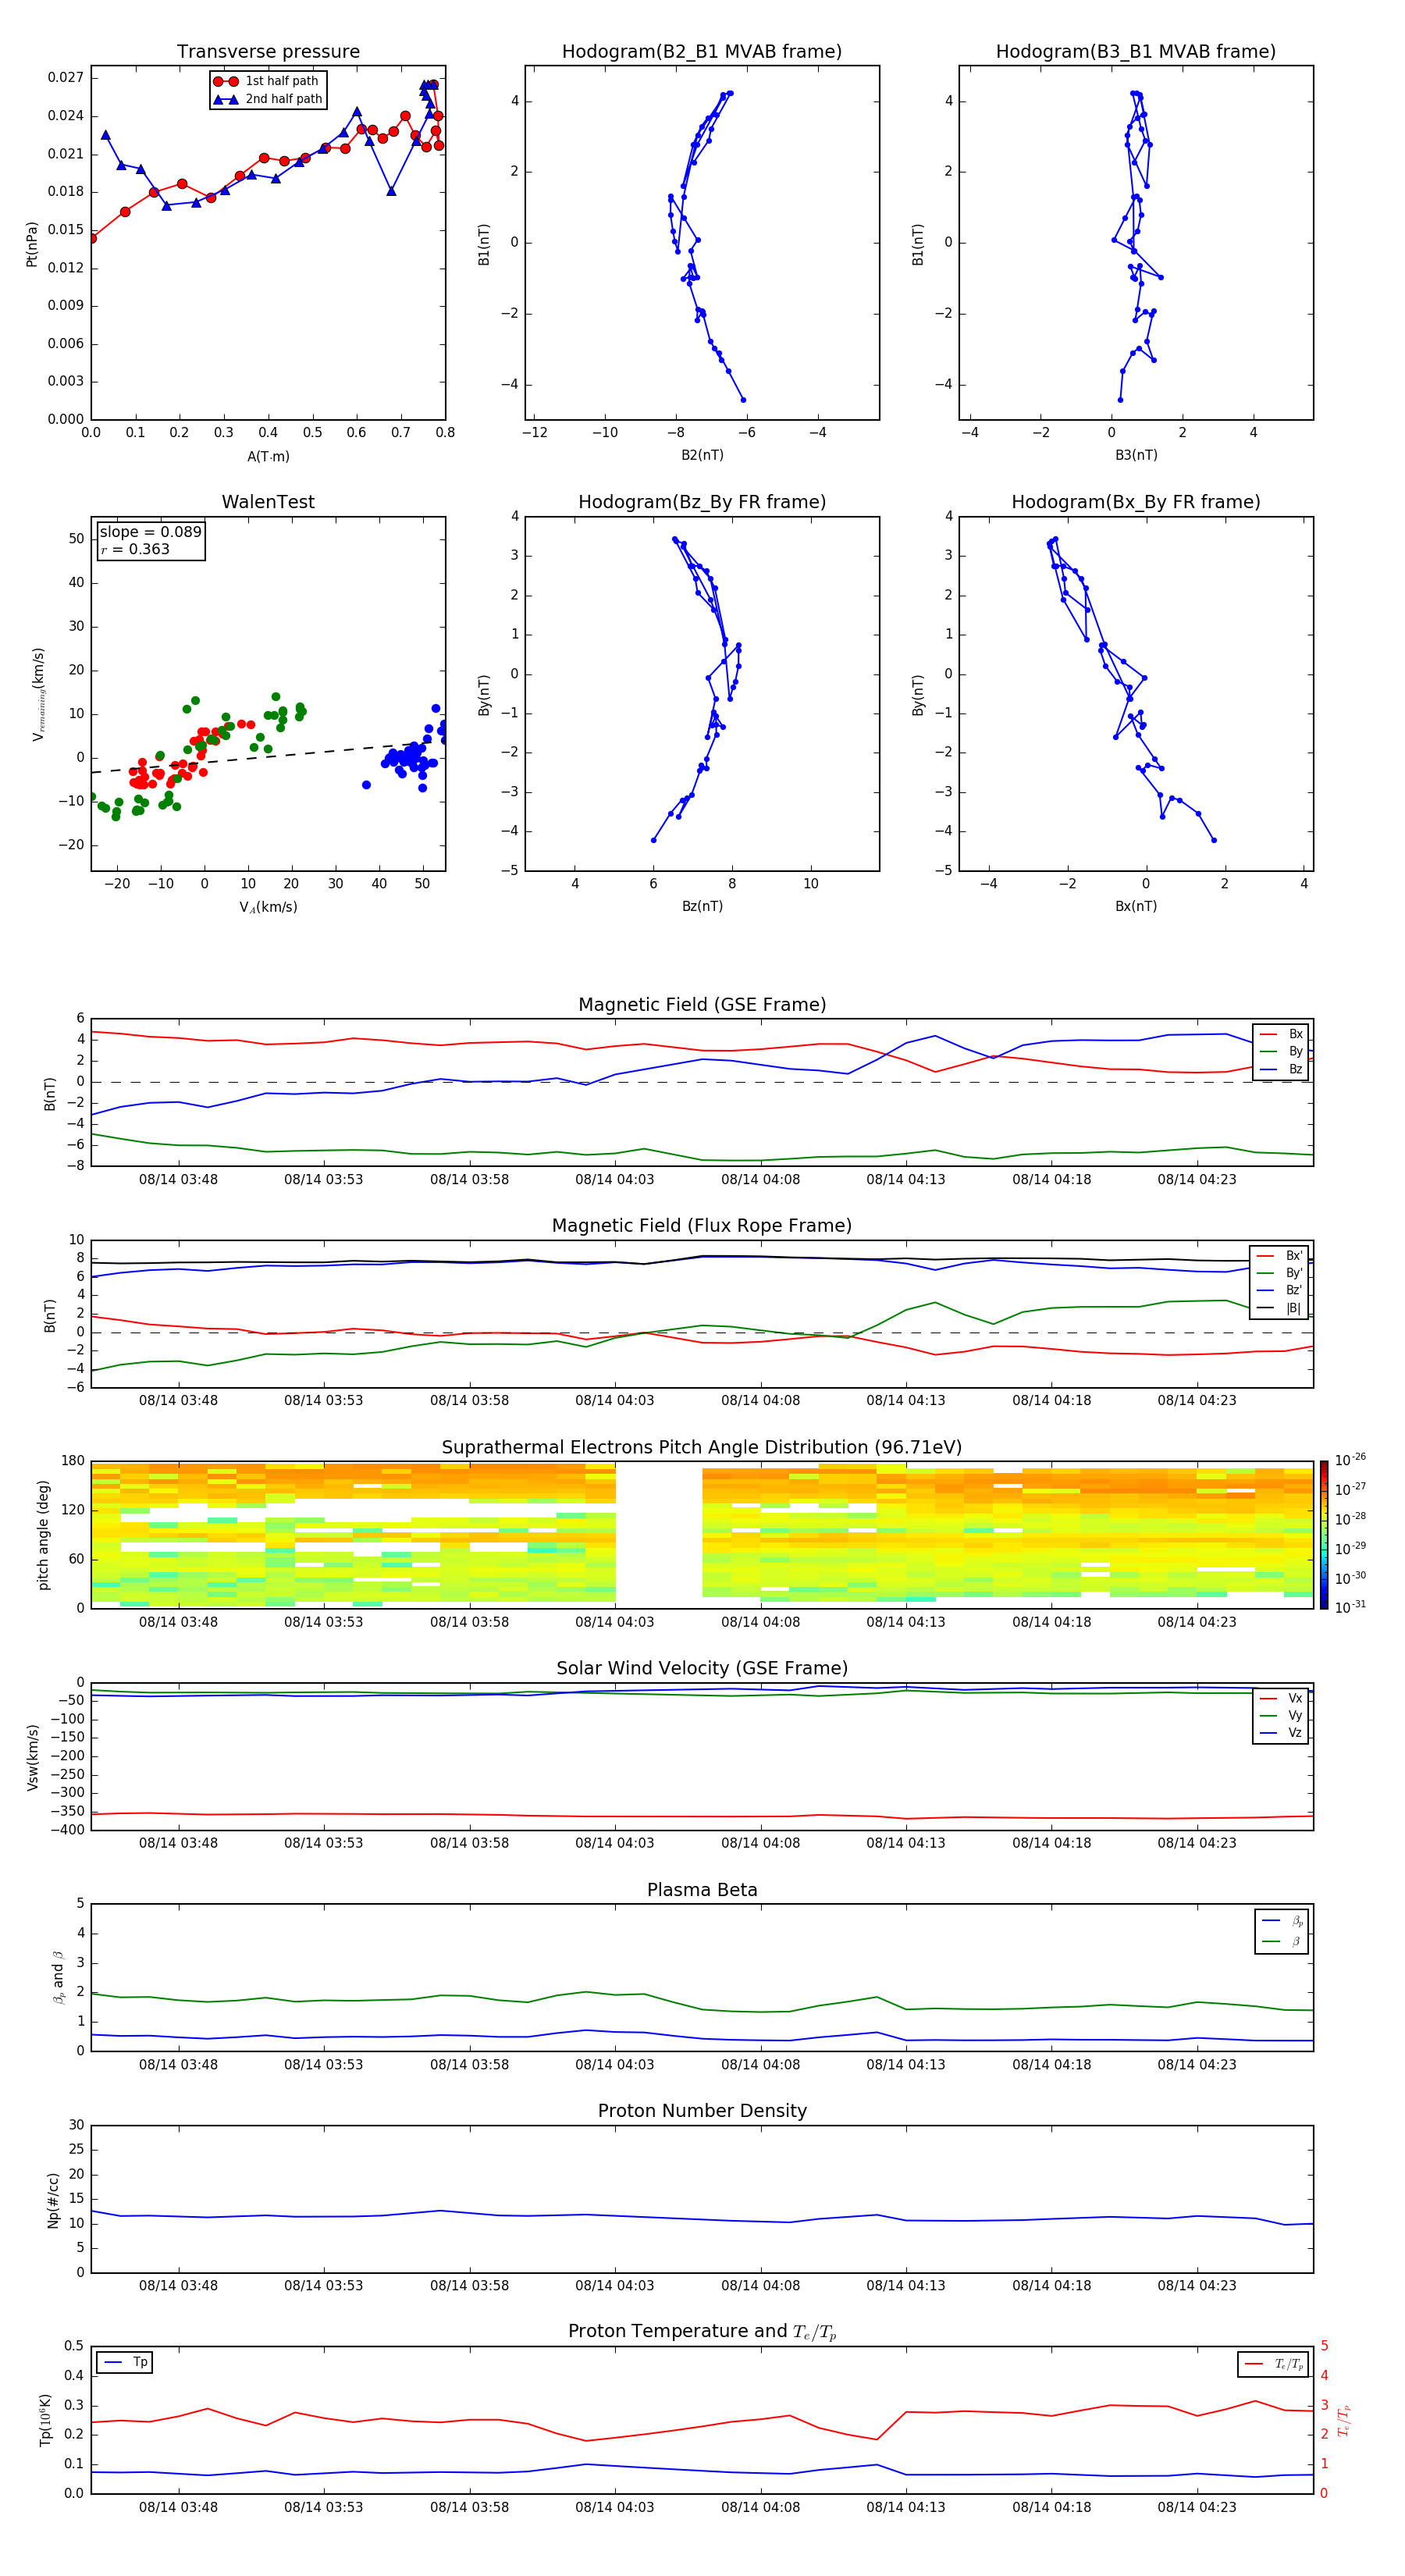Select the red 'Te/Tp' legend entry
The height and width of the screenshot is (2576, 1405).
coord(1274,2364)
